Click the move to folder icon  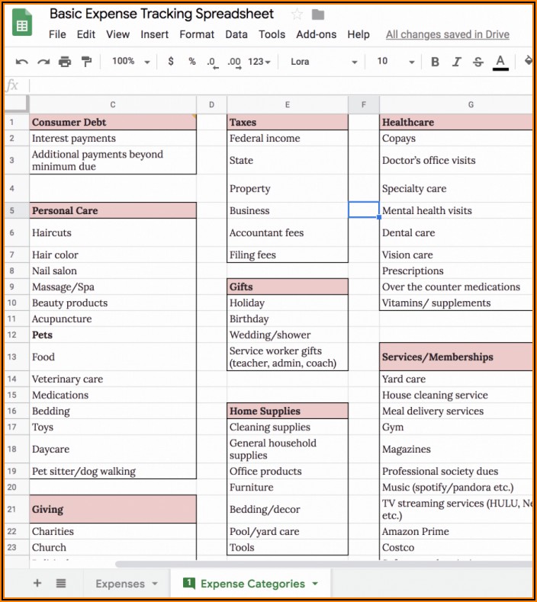[x=318, y=14]
